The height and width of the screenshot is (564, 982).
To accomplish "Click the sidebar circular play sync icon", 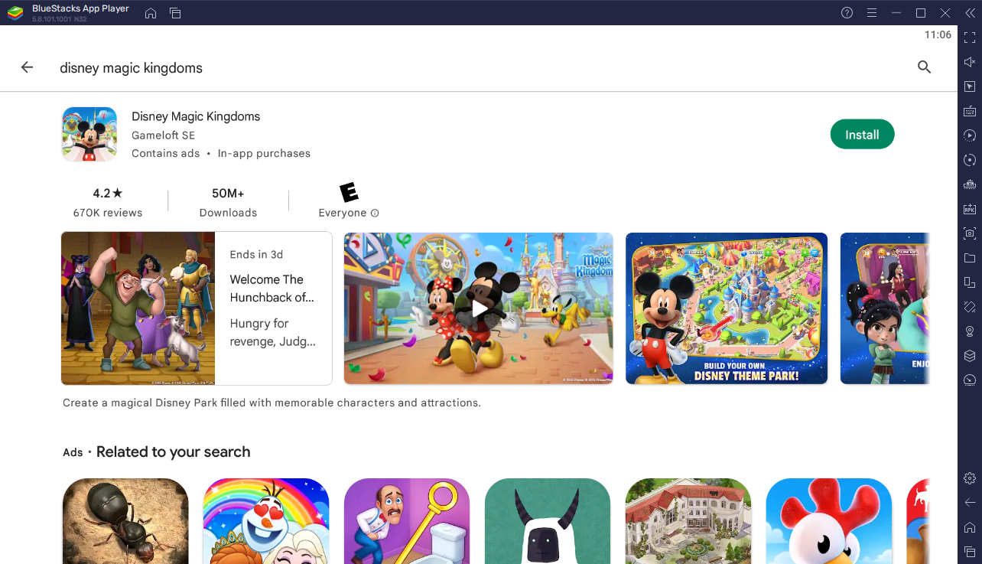I will pyautogui.click(x=970, y=135).
